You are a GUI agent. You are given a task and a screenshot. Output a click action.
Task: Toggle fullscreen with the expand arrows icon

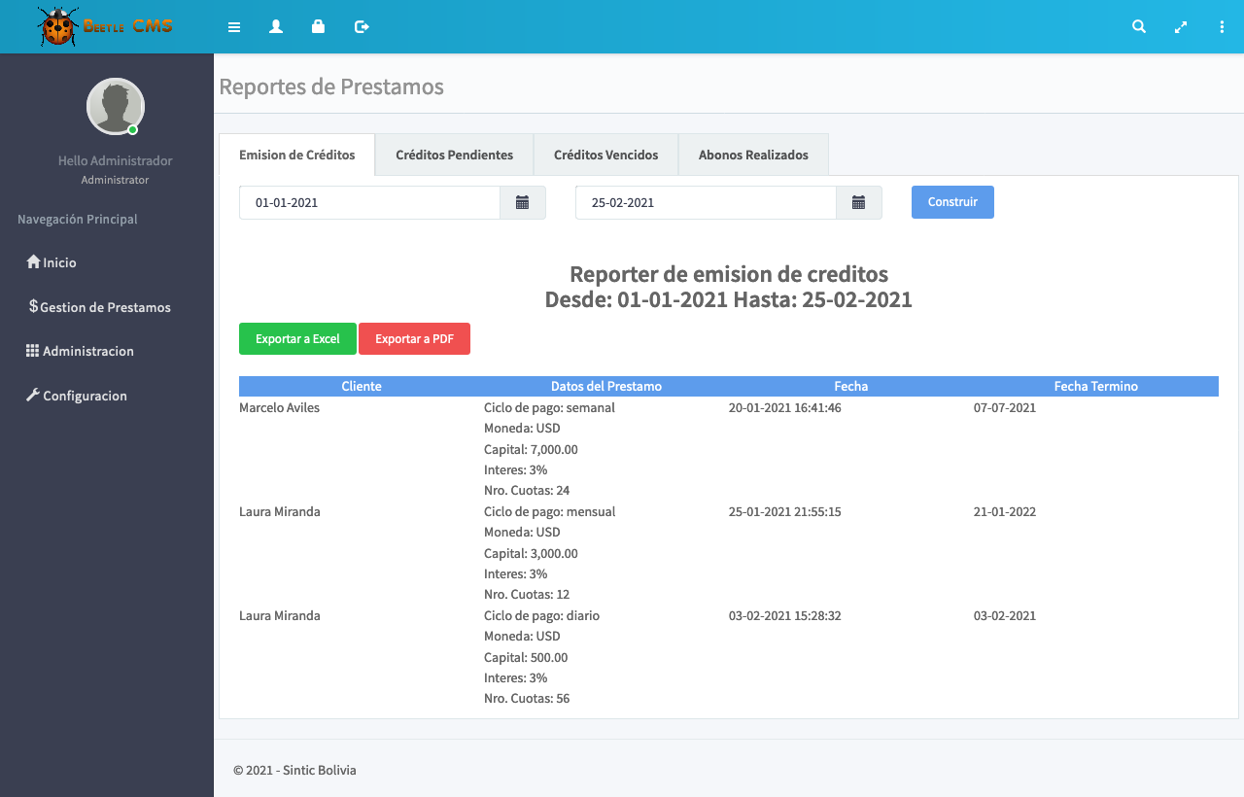click(x=1181, y=27)
